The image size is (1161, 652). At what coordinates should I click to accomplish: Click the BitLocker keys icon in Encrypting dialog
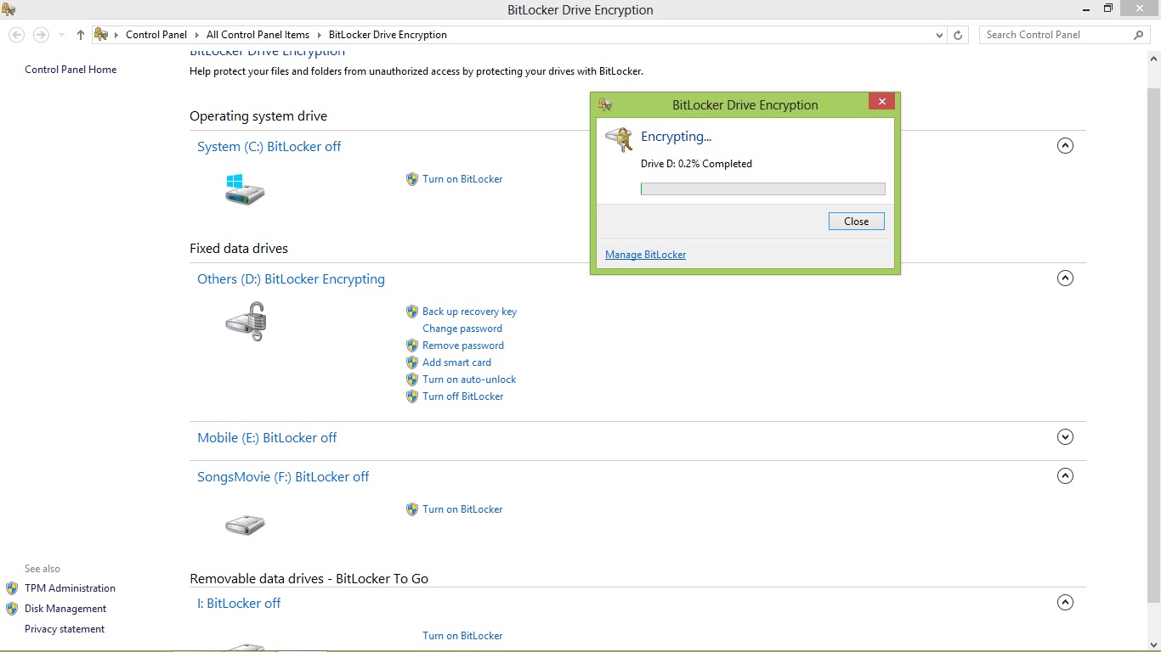pos(619,139)
